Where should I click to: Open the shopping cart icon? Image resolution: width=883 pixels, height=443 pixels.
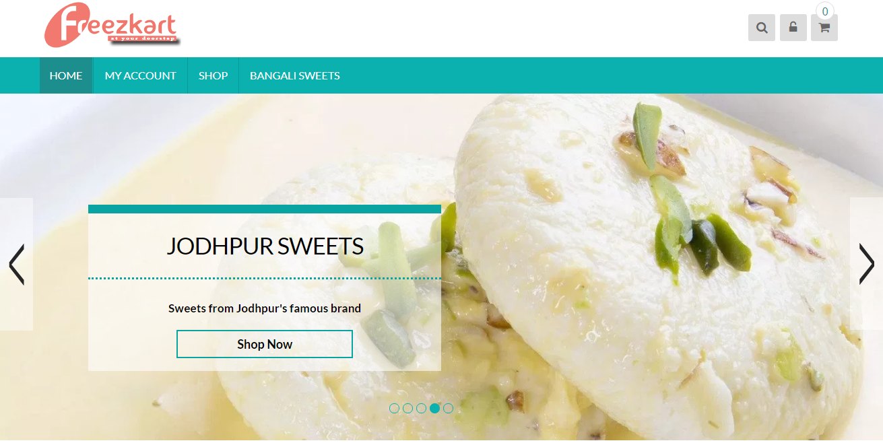point(824,28)
